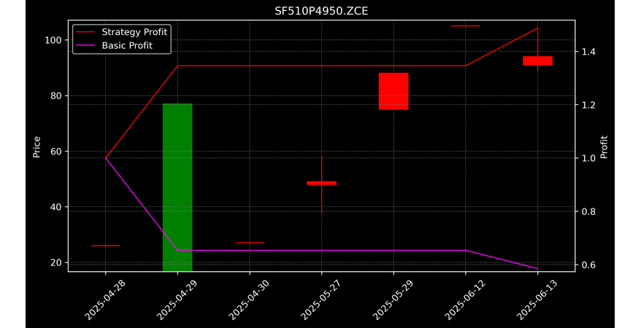Click the flat red candle on 2025-04-30

250,243
